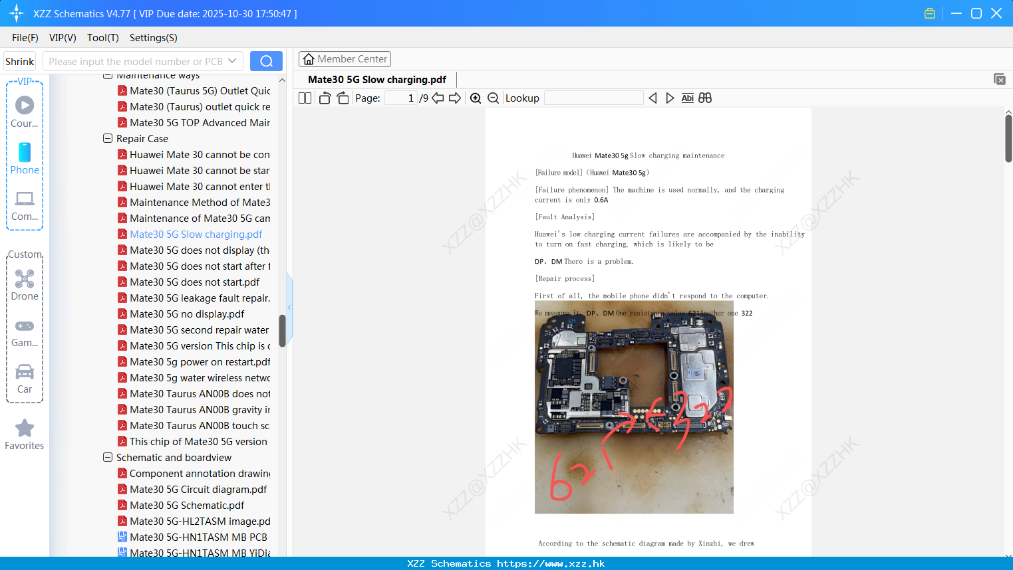Open Favorites star
The image size is (1013, 570).
[x=25, y=435]
